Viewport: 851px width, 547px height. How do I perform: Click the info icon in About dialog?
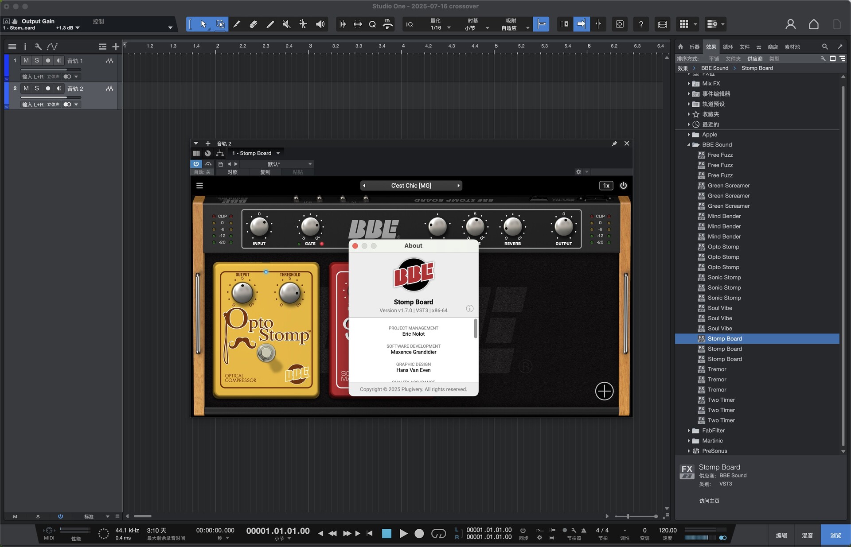coord(470,309)
